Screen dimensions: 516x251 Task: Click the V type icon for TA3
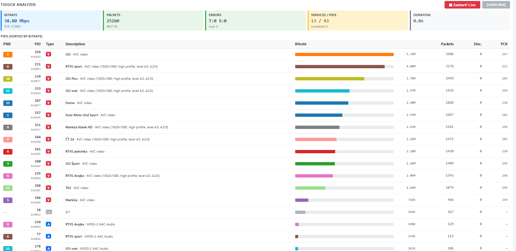tap(48, 188)
